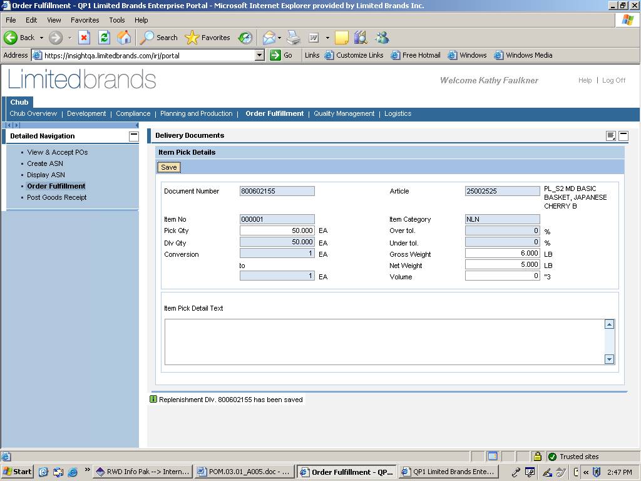Open Display ASN navigation item

point(46,175)
